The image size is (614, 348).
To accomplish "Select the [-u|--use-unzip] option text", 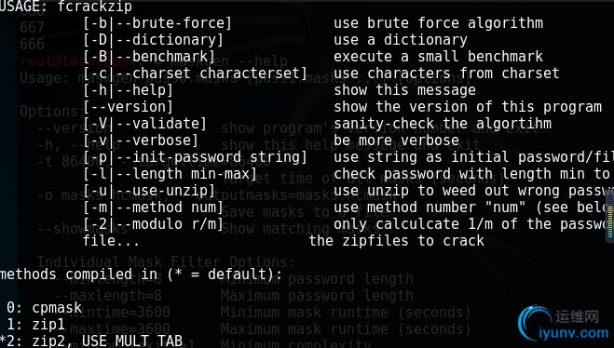I will tap(149, 191).
